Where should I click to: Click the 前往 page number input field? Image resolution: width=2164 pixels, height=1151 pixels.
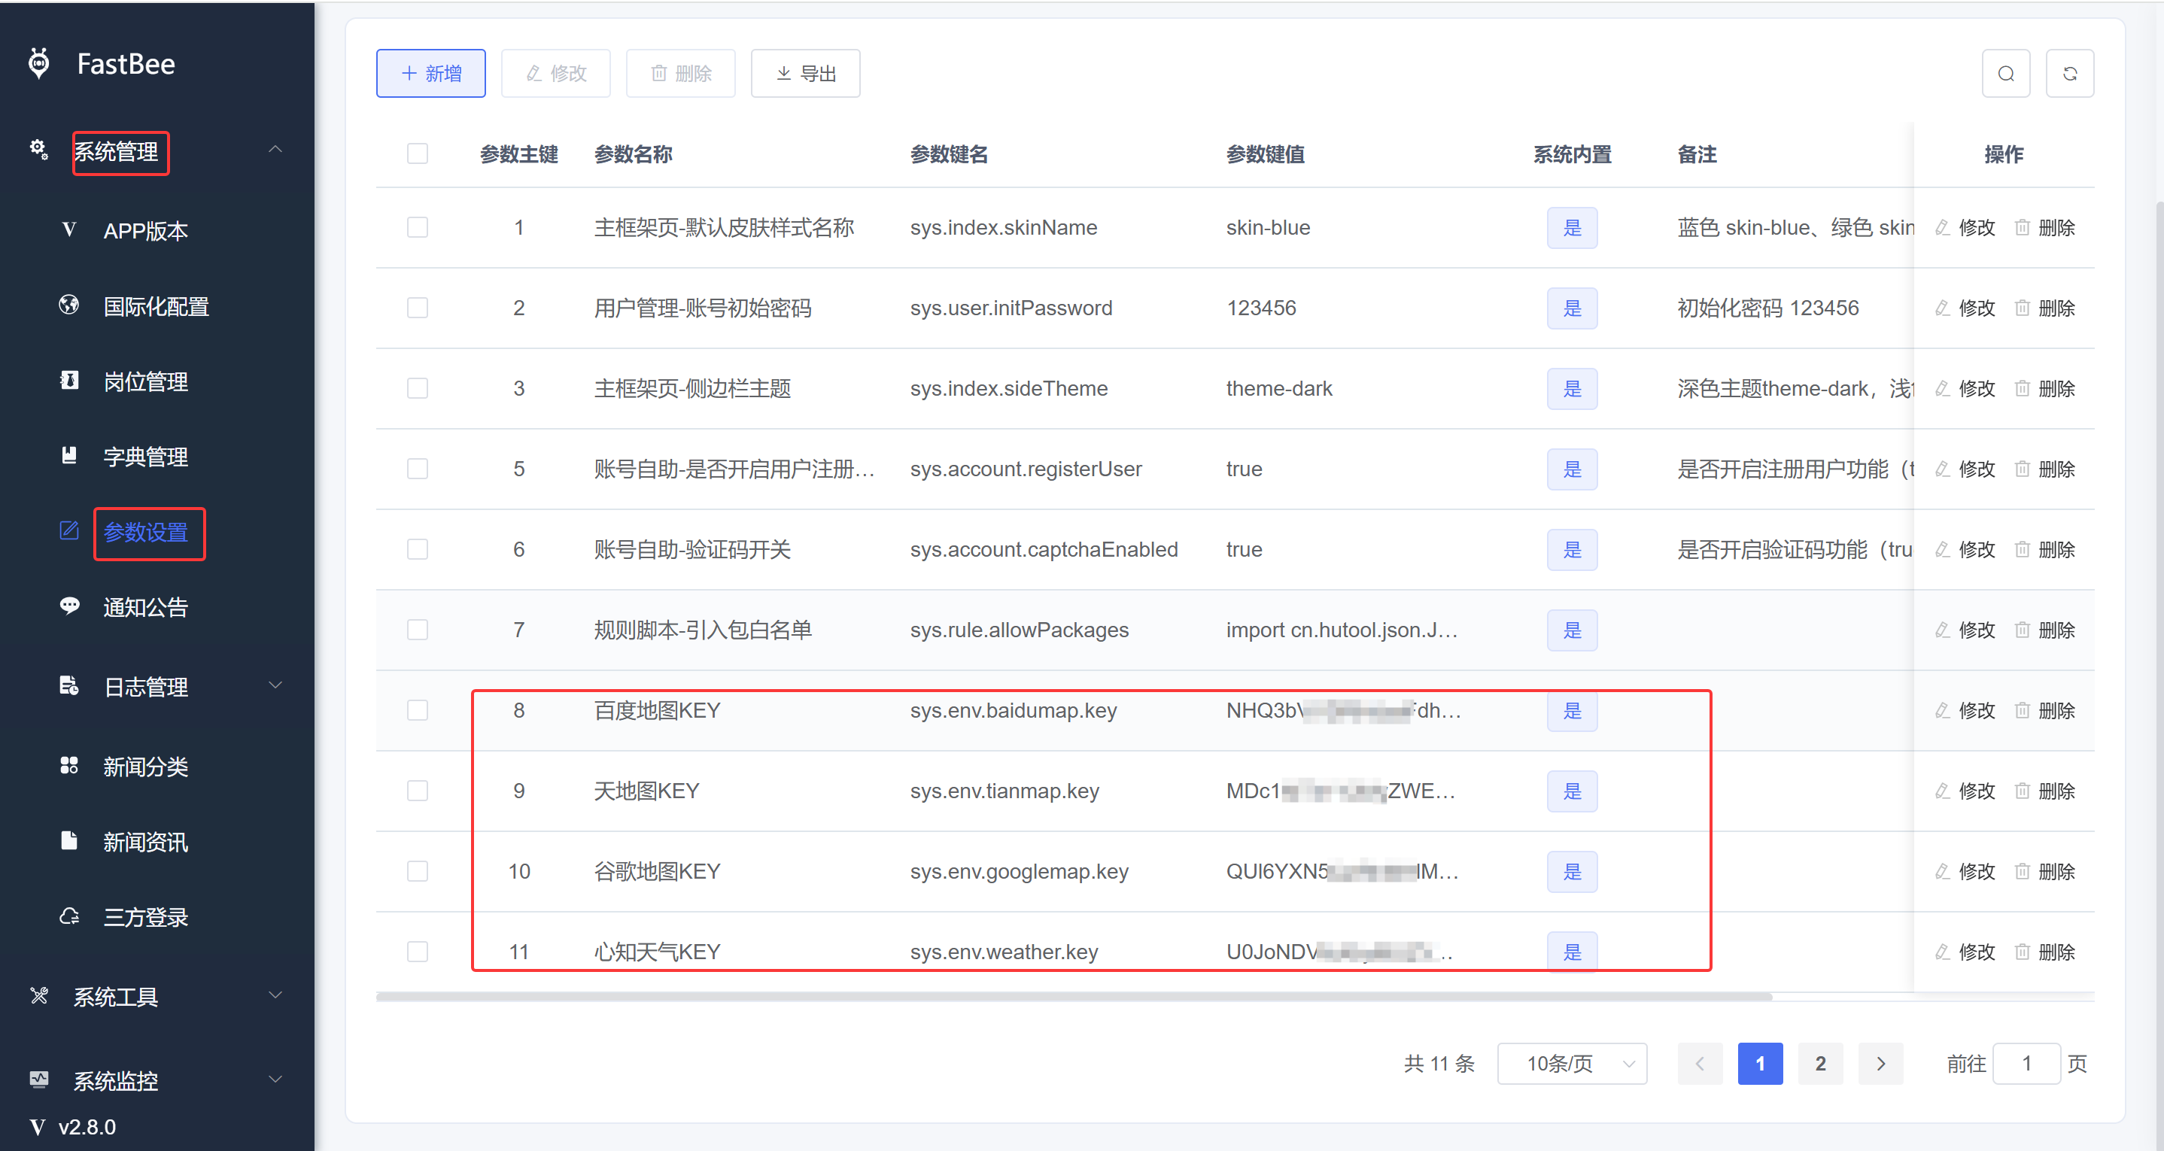(x=2026, y=1064)
